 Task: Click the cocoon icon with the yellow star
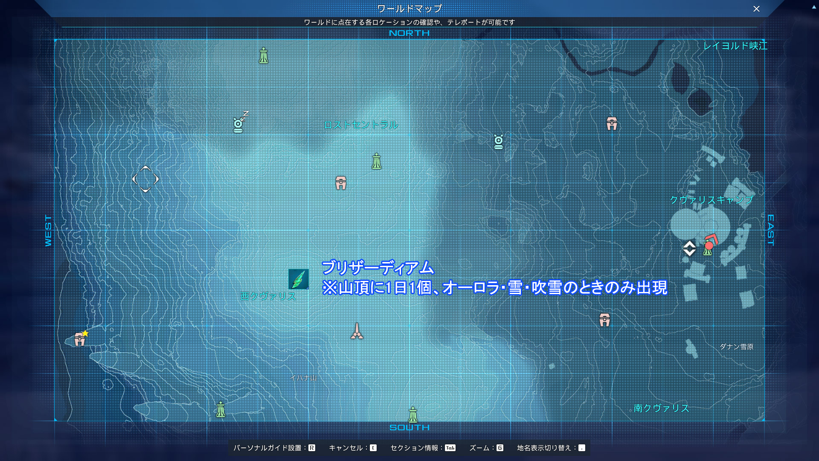tap(80, 339)
